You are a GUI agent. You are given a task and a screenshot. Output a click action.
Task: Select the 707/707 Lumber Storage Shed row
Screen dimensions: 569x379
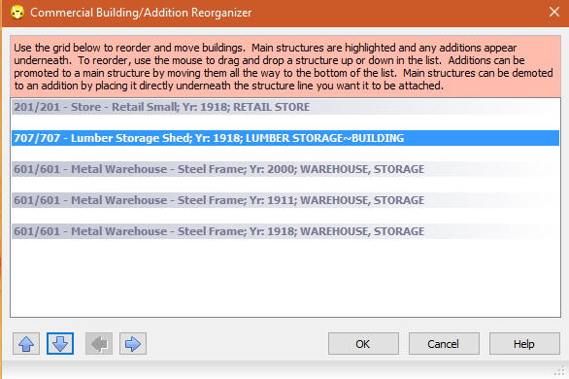[285, 138]
